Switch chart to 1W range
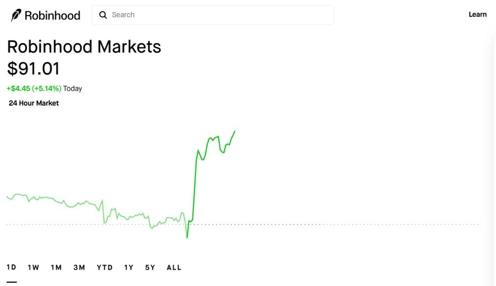The image size is (496, 286). 33,268
